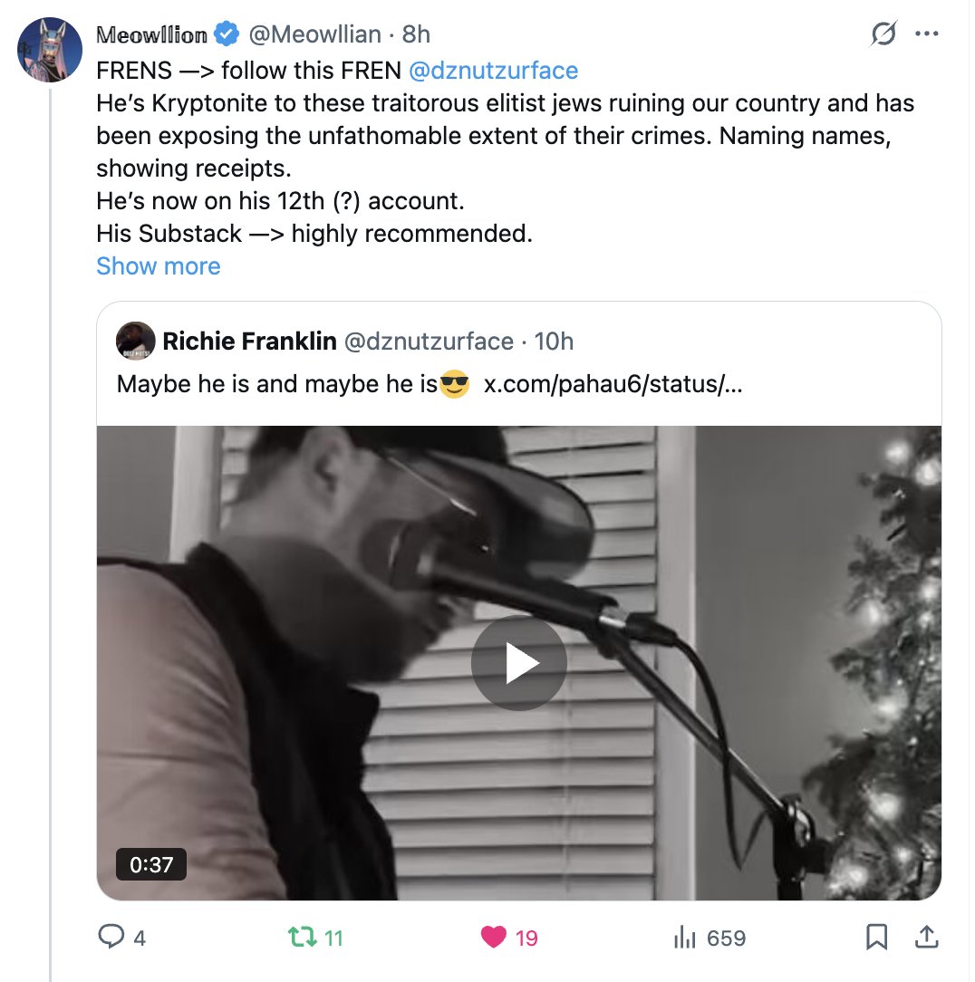
Task: Open the poster's profile avatar
Action: [50, 49]
